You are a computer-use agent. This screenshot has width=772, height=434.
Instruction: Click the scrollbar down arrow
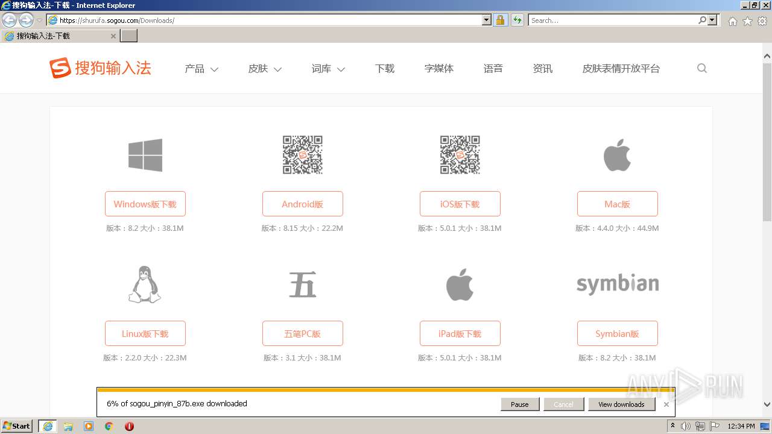(x=767, y=404)
